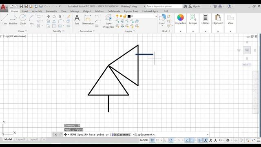This screenshot has width=261, height=147.
Task: Click the TOP face of ViewCube
Action: (x=247, y=50)
